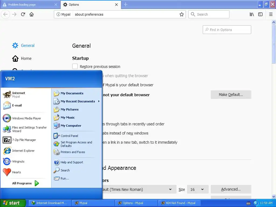This screenshot has height=207, width=276.
Task: Open Help and Support
Action: 77,162
